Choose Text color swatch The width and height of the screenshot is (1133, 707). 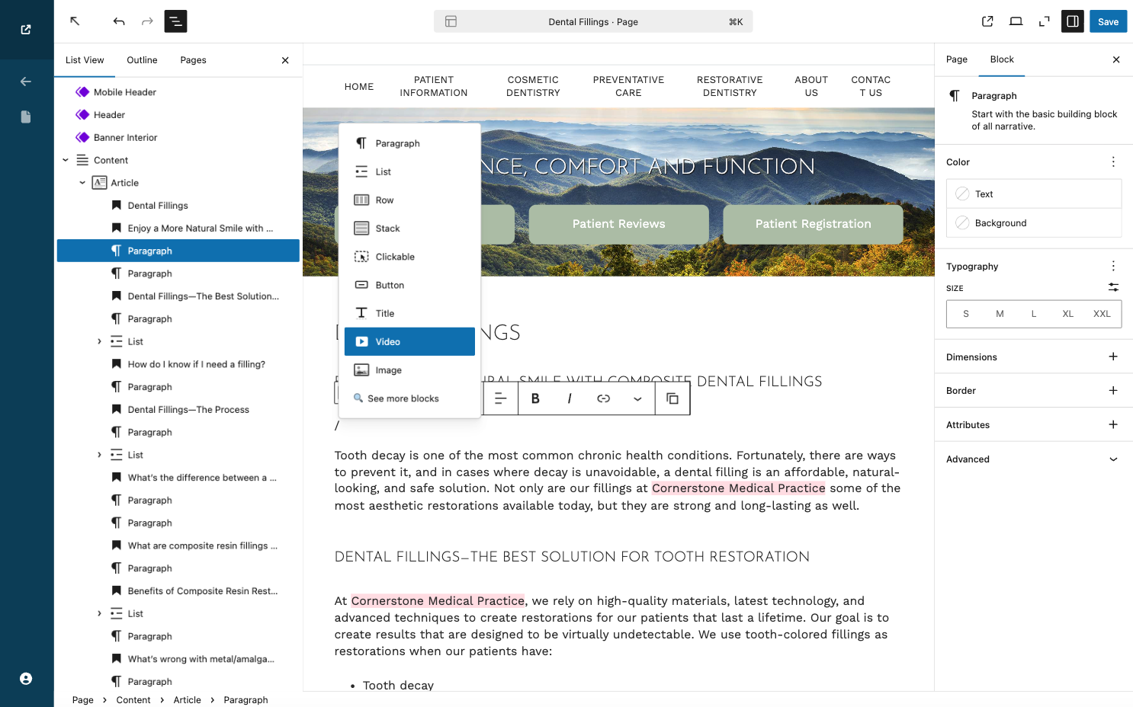[x=1034, y=194]
